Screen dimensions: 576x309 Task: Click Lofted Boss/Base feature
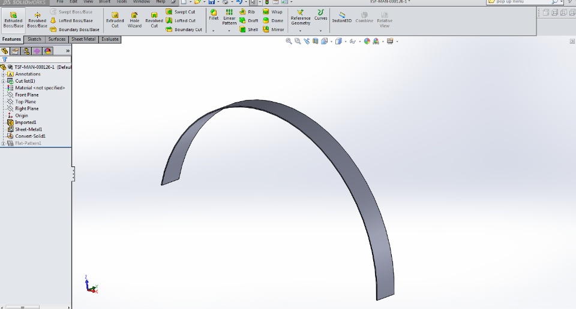(x=71, y=20)
